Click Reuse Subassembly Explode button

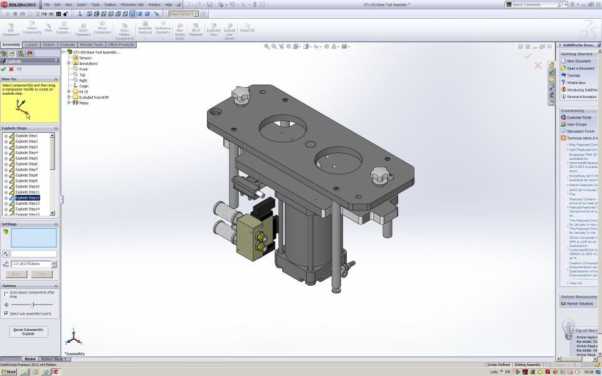(x=28, y=332)
